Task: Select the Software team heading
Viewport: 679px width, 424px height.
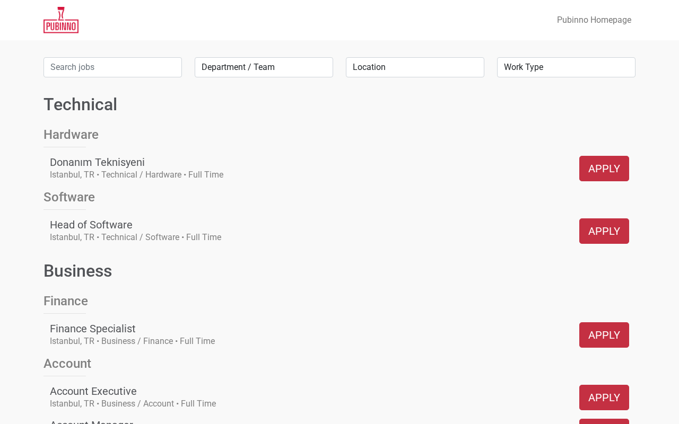Action: [69, 197]
